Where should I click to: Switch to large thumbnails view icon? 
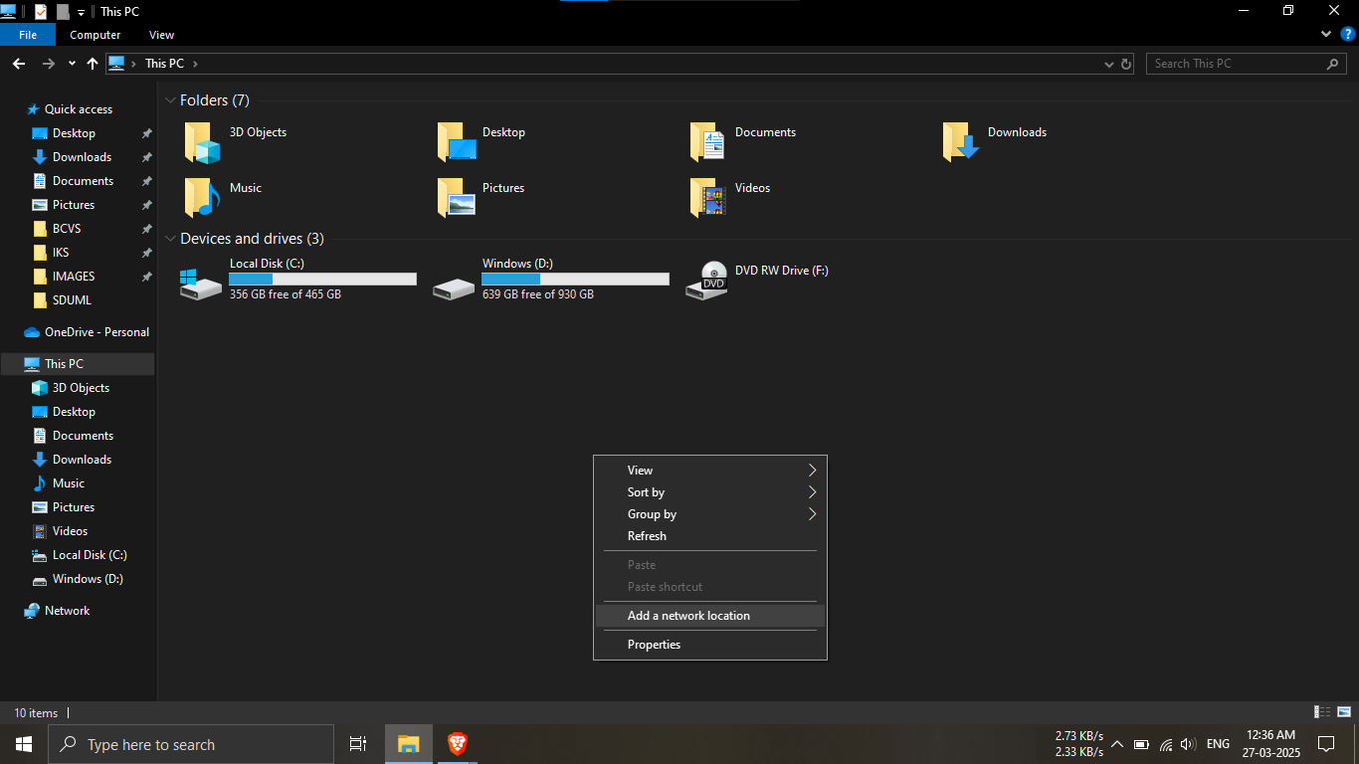[x=1343, y=712]
